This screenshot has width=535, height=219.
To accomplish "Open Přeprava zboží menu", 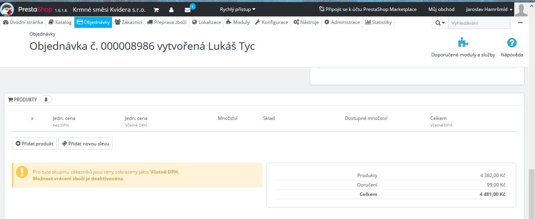I will [x=167, y=22].
